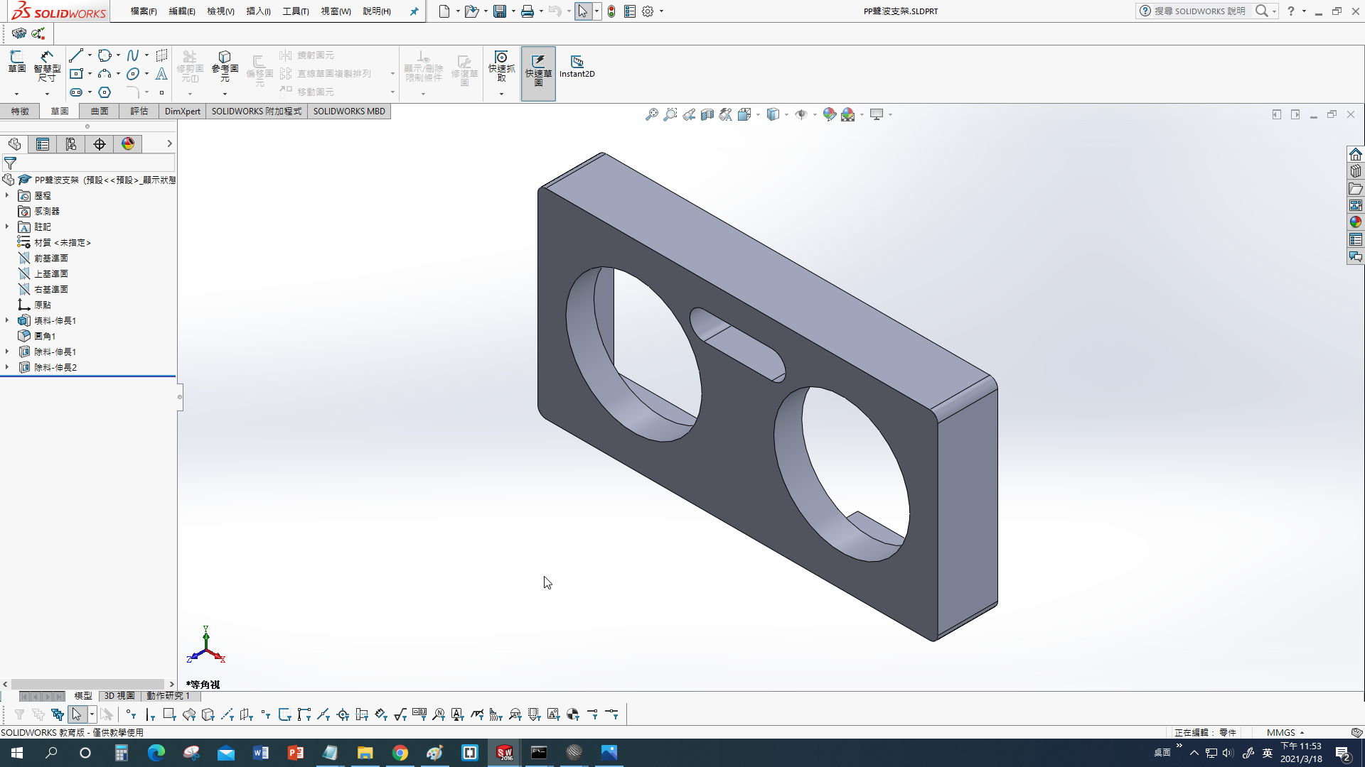Expand the 註記 tree node
This screenshot has height=767, width=1365.
tap(7, 227)
